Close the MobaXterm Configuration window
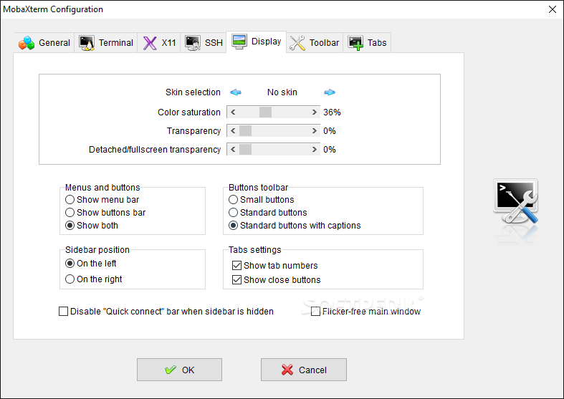 (553, 9)
